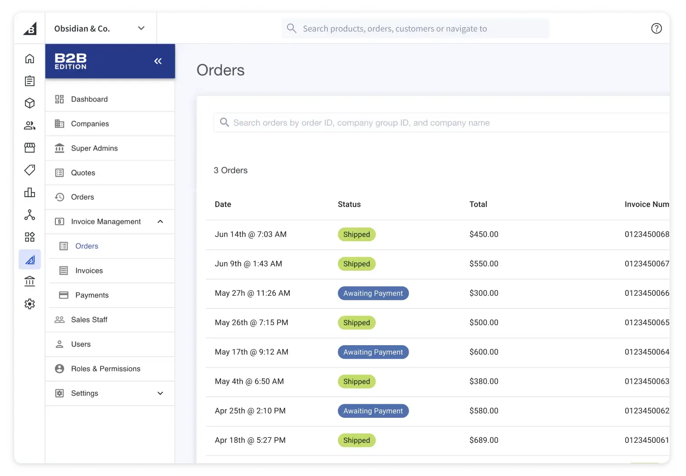The height and width of the screenshot is (476, 686).
Task: Collapse the Invoice Management section
Action: (160, 221)
